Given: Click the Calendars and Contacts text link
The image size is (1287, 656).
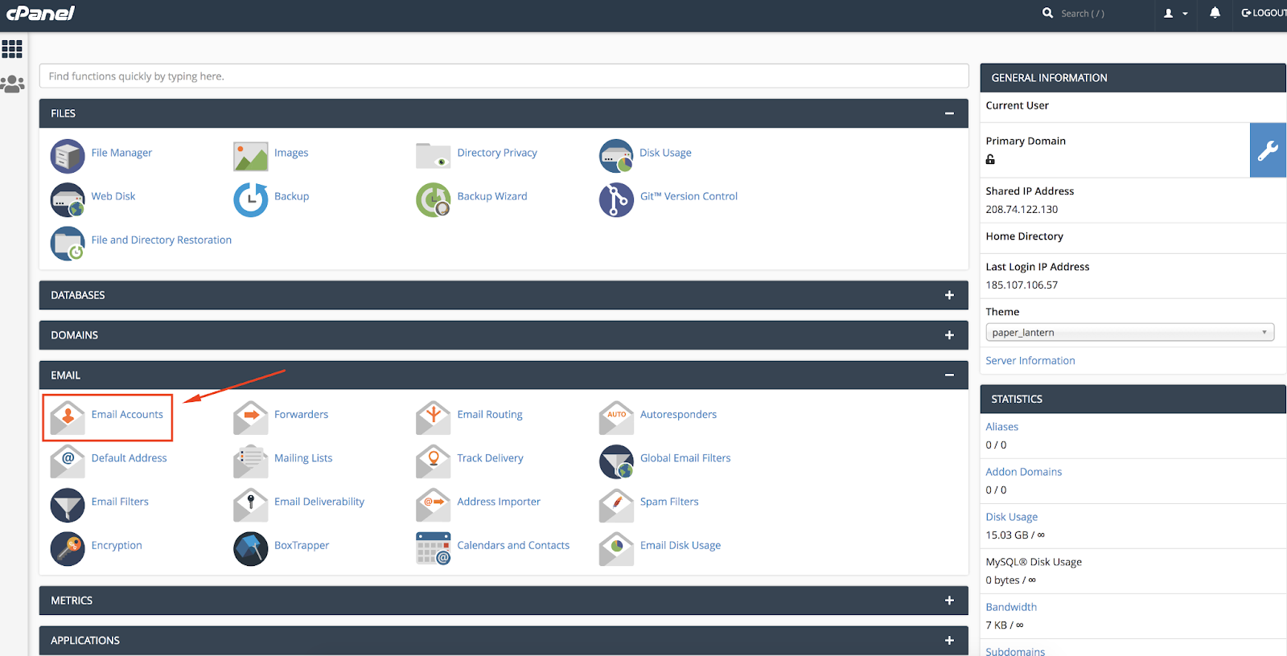Looking at the screenshot, I should tap(513, 545).
